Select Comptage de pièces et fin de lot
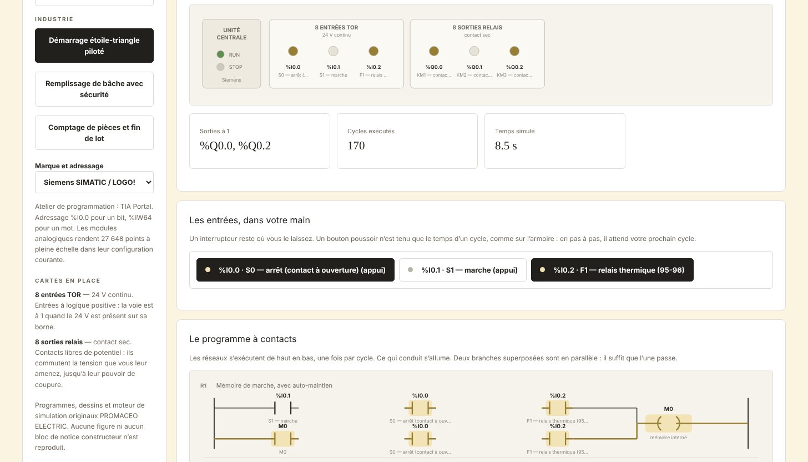Viewport: 808px width, 462px height. pos(94,133)
